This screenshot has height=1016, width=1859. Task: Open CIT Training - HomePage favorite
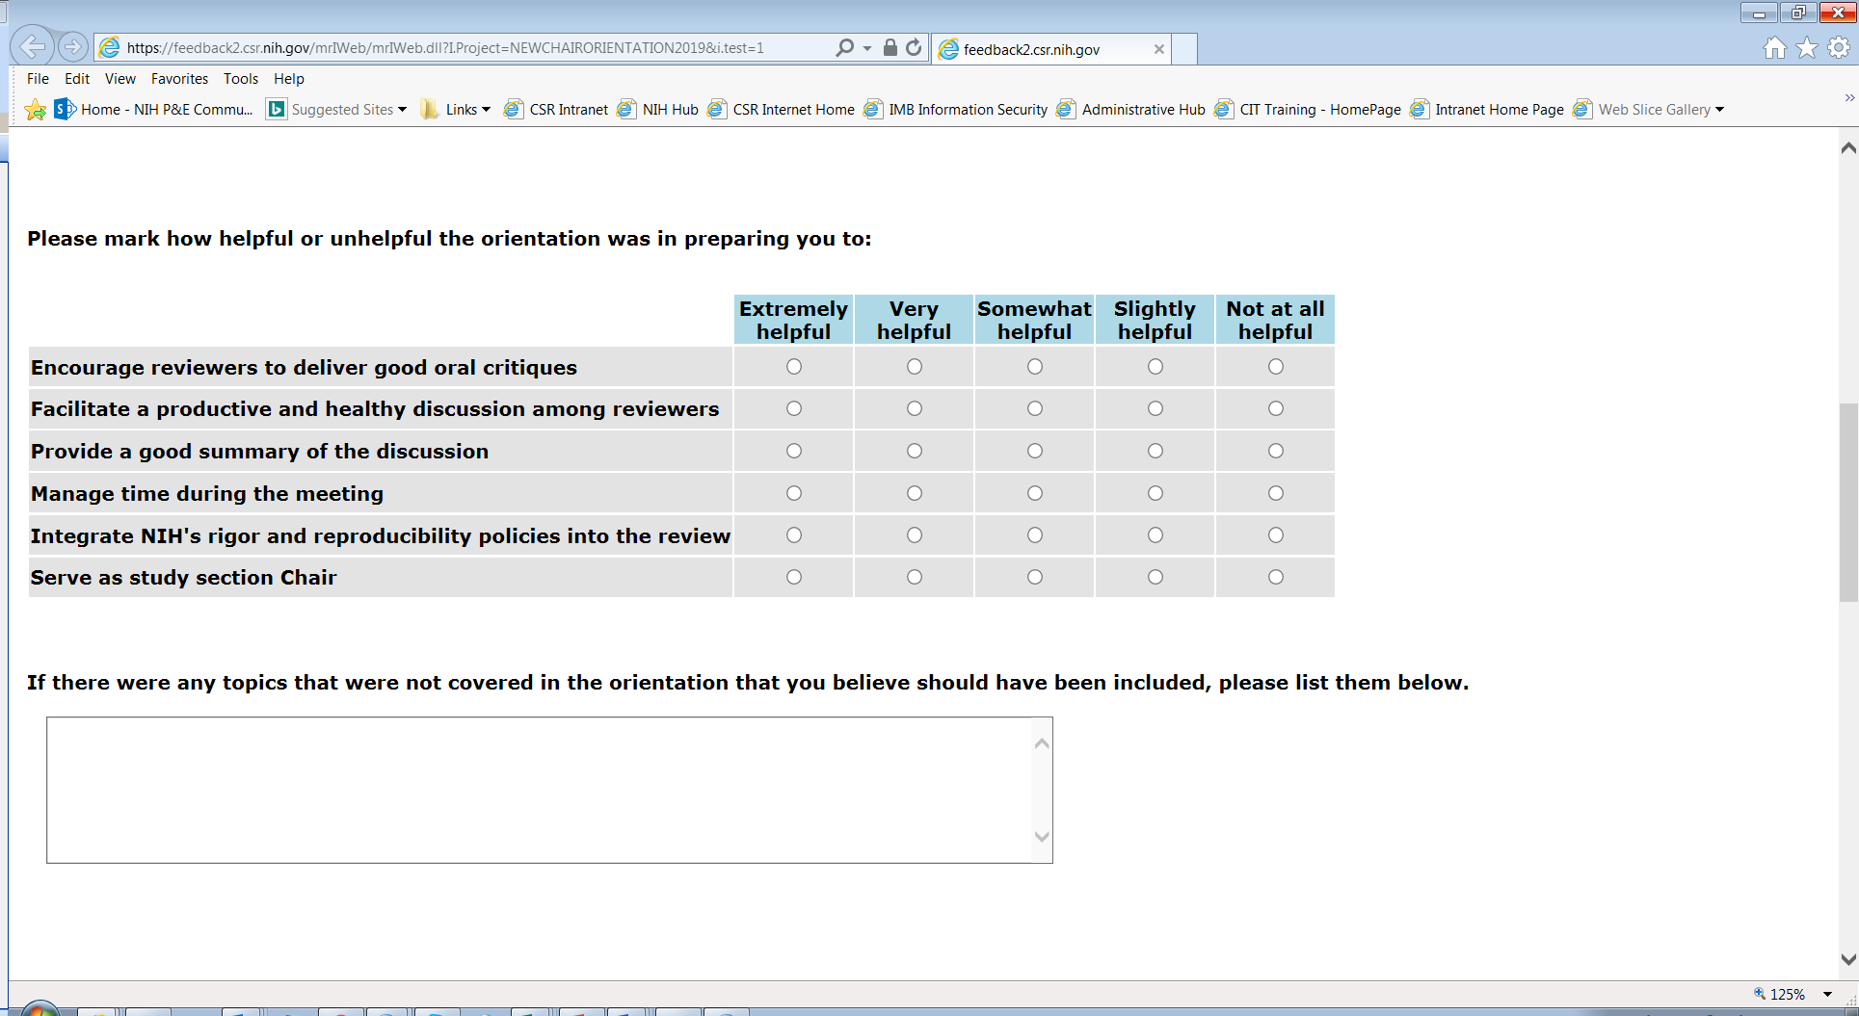pyautogui.click(x=1309, y=110)
